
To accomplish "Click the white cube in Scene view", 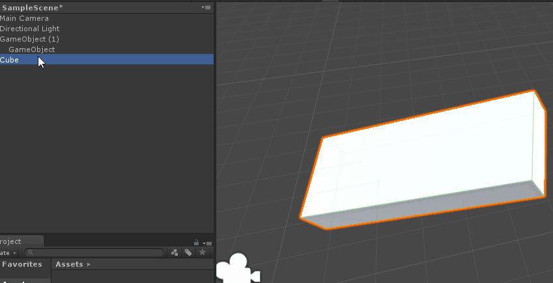I will (423, 159).
